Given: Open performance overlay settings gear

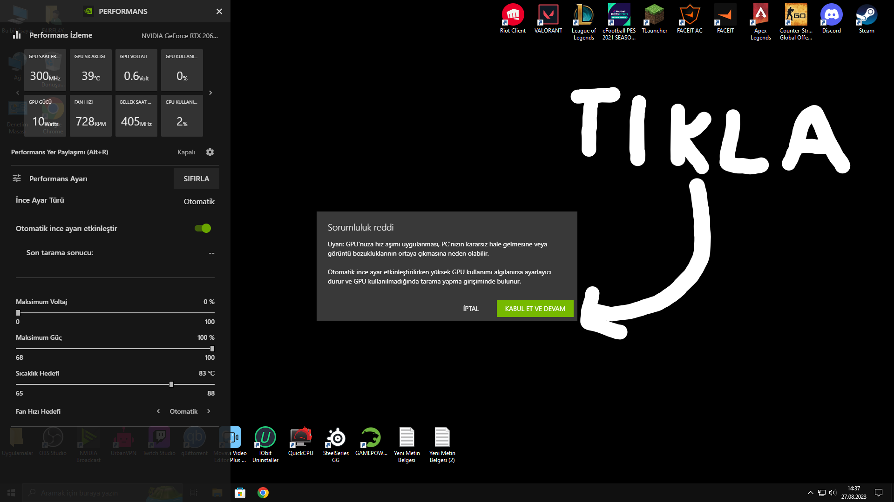Looking at the screenshot, I should tap(210, 152).
